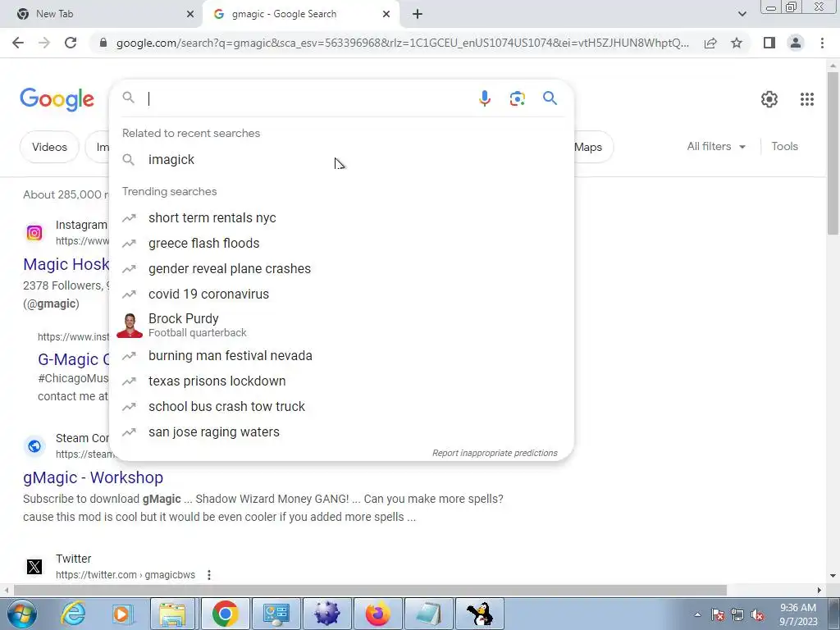Open a new tab with plus button
The height and width of the screenshot is (630, 840).
coord(418,14)
